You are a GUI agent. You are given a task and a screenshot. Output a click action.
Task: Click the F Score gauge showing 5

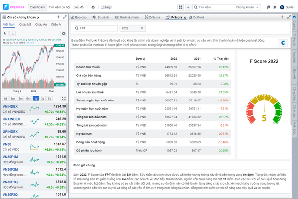pos(264,109)
